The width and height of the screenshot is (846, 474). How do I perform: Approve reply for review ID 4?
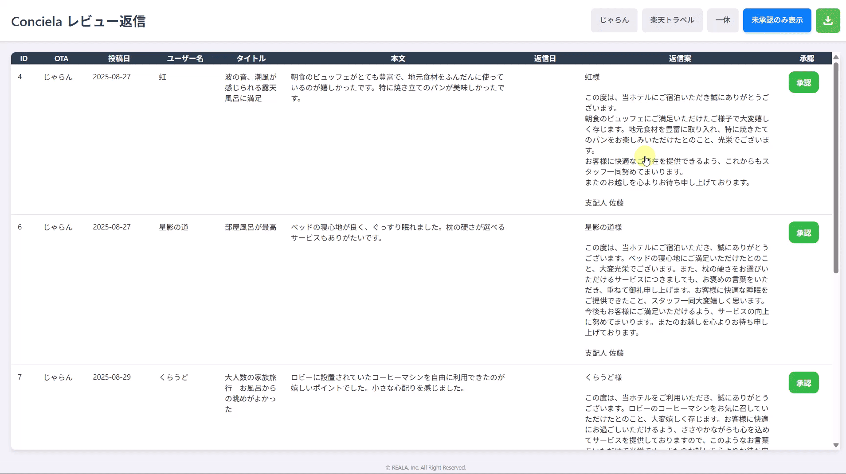click(x=803, y=82)
